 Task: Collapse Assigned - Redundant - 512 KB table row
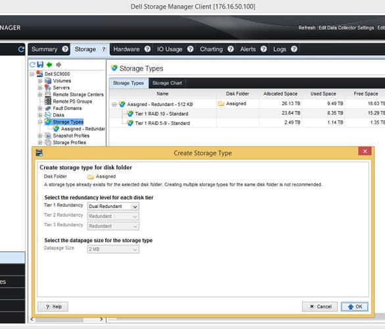point(114,105)
